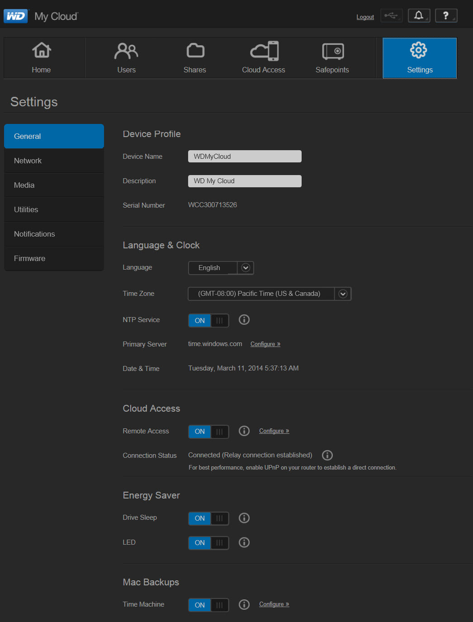Select the Utilities settings menu item
Screen dimensions: 473x622
point(54,209)
